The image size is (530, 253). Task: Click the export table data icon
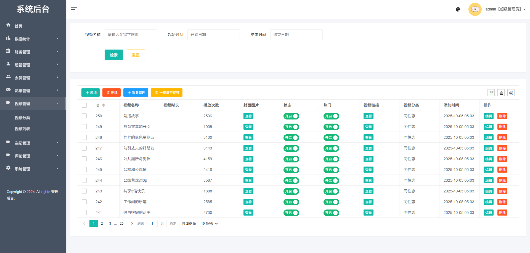pyautogui.click(x=501, y=93)
